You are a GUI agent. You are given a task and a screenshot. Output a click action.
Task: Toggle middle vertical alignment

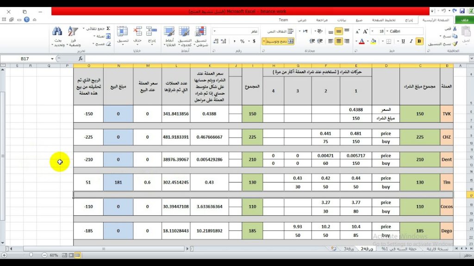click(338, 31)
